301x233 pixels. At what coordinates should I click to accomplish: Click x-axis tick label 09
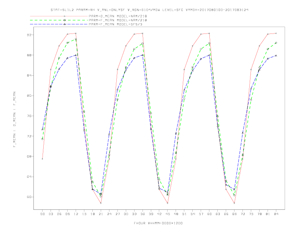[x=67, y=214]
